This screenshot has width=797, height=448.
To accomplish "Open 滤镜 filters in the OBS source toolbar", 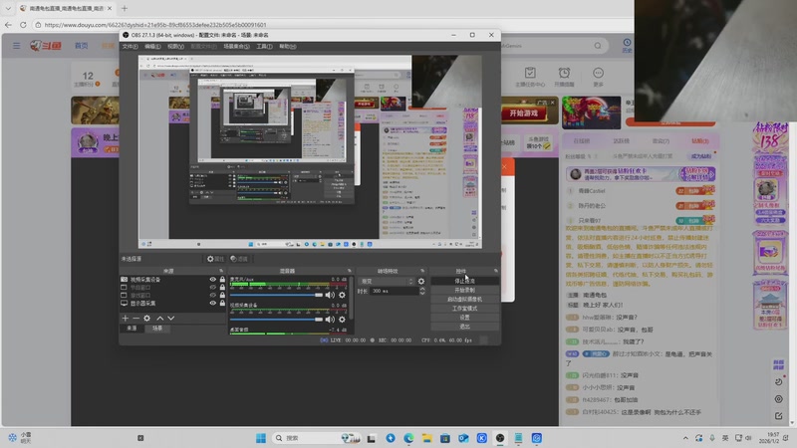I will (239, 259).
